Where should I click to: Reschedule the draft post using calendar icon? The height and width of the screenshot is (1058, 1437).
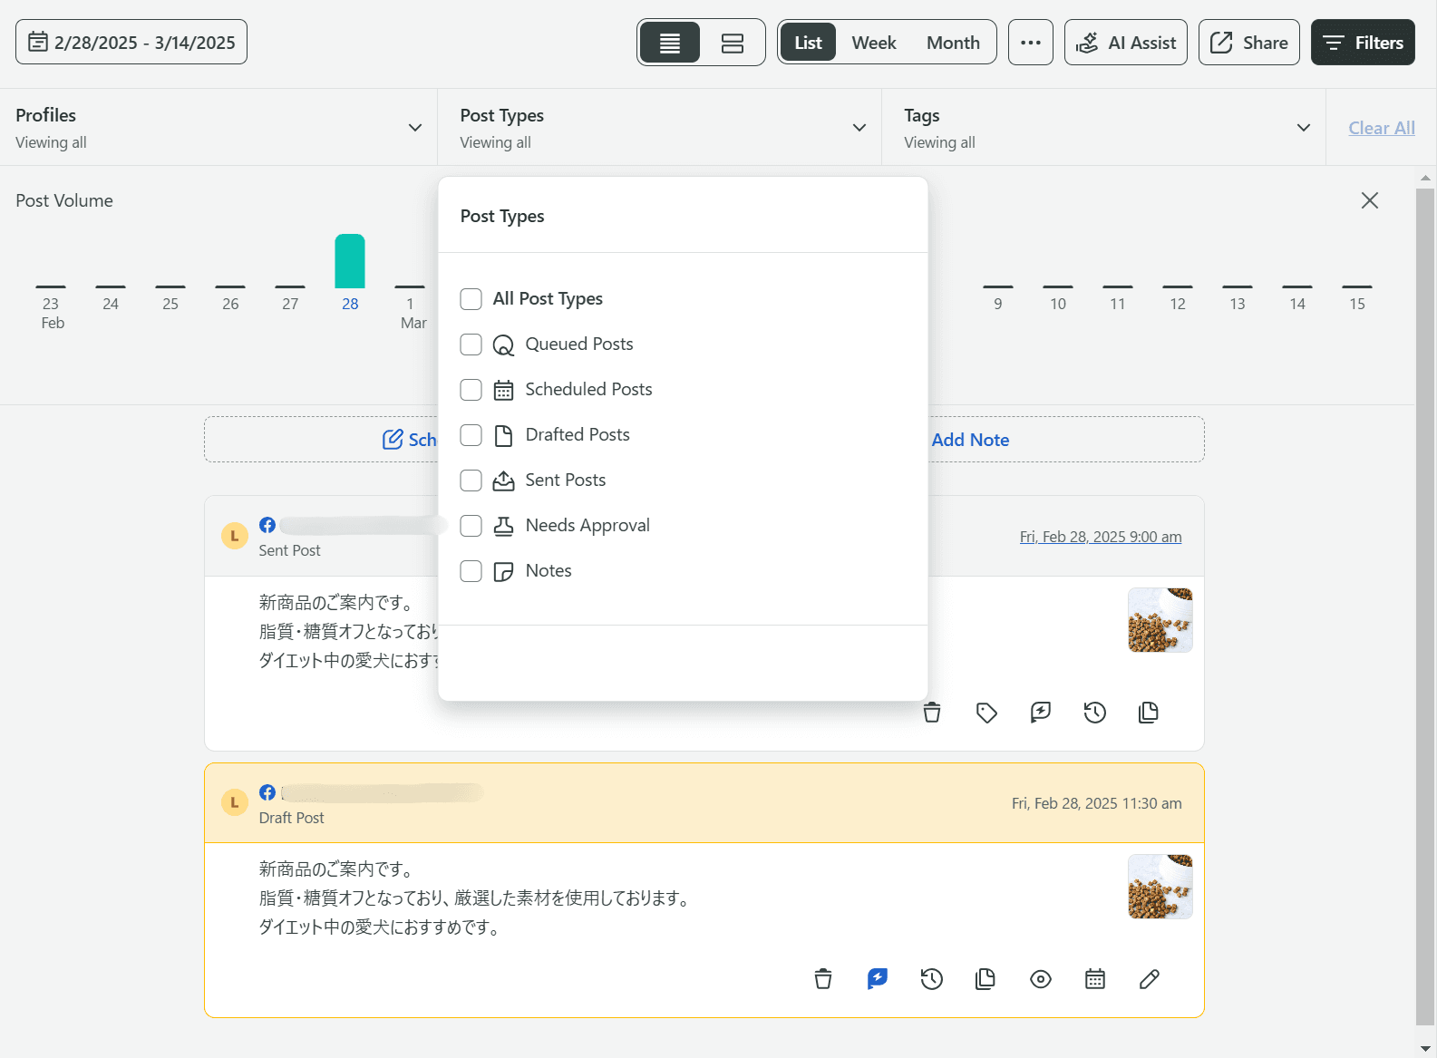click(x=1094, y=979)
